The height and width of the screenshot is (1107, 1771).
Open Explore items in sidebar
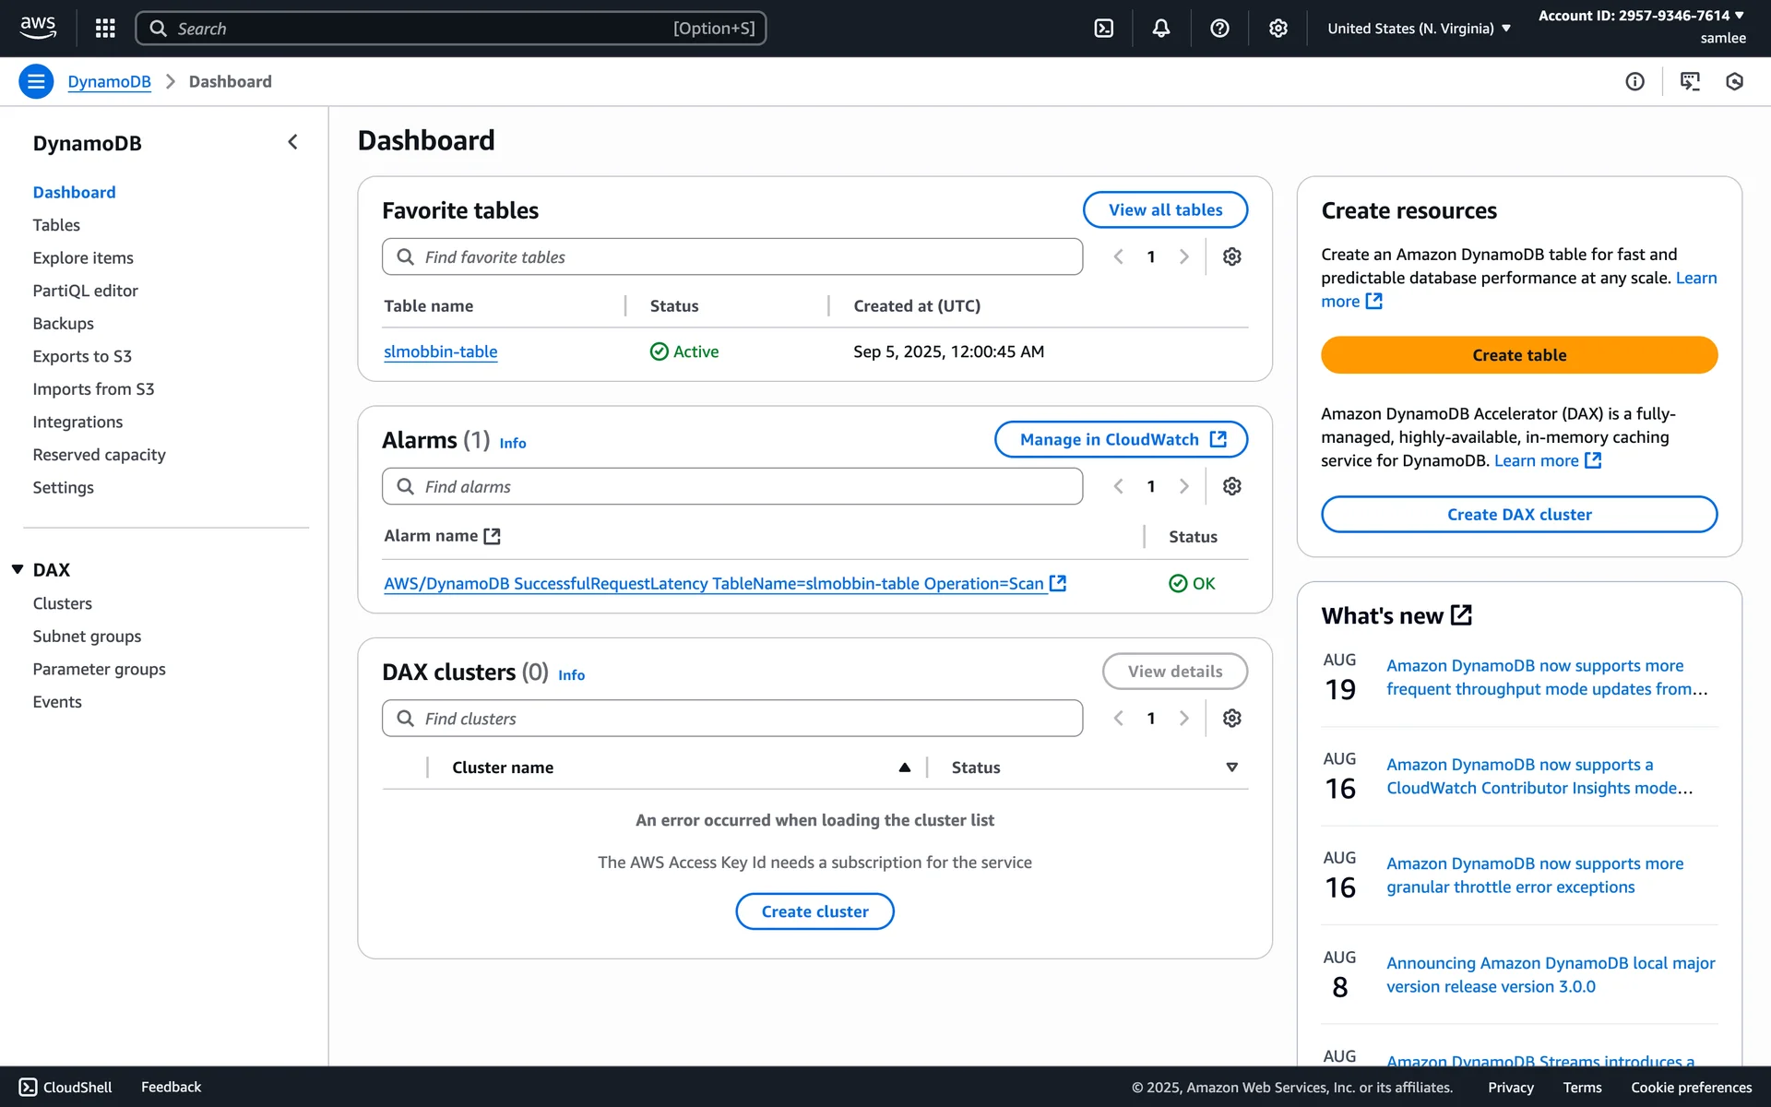click(x=83, y=257)
